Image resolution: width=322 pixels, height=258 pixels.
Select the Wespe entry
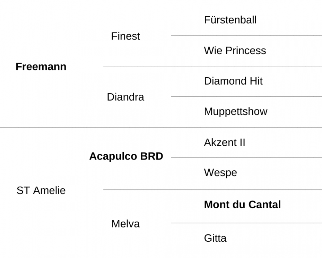220,173
